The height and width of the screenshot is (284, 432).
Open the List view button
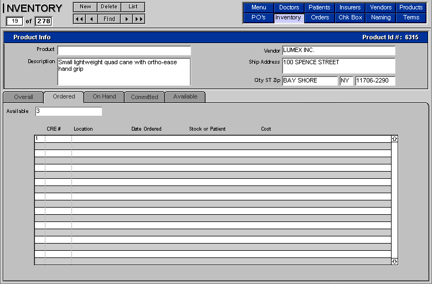[133, 7]
